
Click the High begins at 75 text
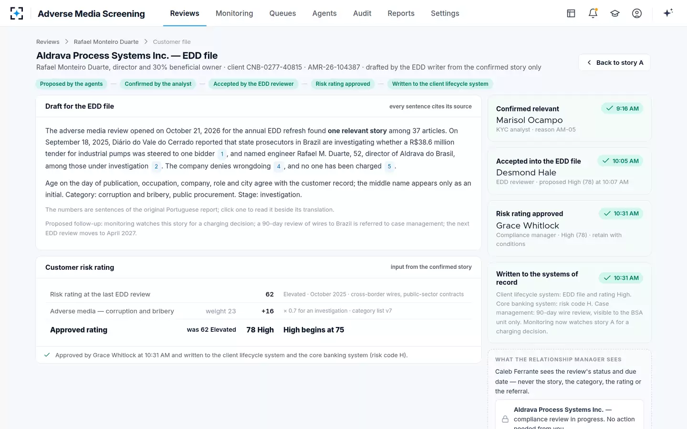313,330
